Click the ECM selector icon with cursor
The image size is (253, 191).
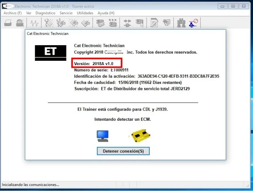140,23
